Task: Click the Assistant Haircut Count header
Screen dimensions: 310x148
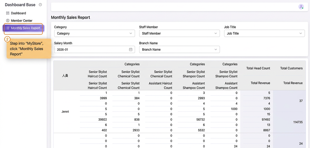Action: pyautogui.click(x=160, y=85)
